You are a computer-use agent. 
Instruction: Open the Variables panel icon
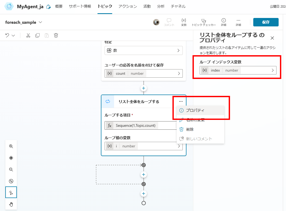point(184,22)
